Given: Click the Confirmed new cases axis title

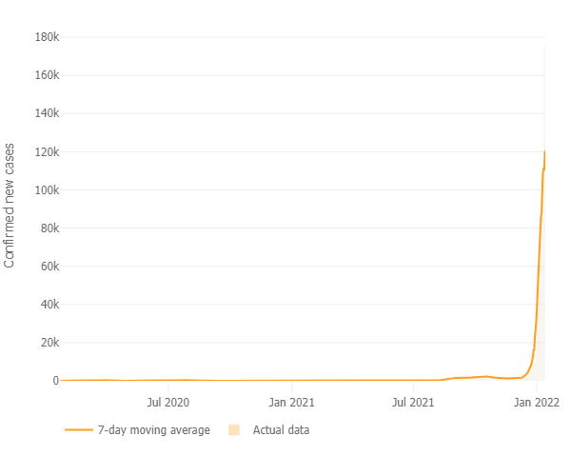Looking at the screenshot, I should pyautogui.click(x=10, y=205).
